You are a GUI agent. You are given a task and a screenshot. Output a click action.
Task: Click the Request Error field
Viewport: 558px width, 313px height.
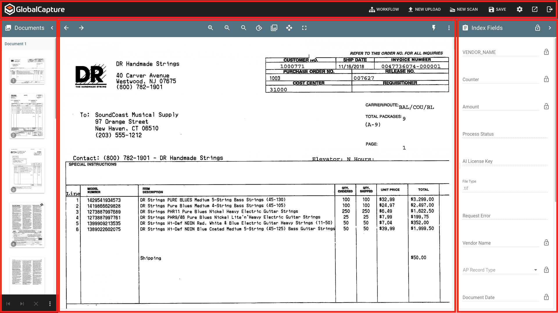tap(505, 216)
